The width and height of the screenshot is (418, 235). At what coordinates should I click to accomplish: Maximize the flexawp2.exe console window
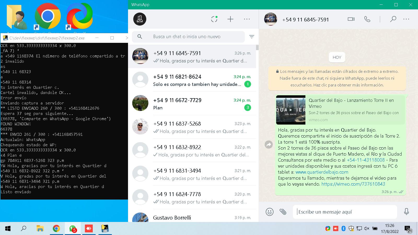tap(112, 38)
